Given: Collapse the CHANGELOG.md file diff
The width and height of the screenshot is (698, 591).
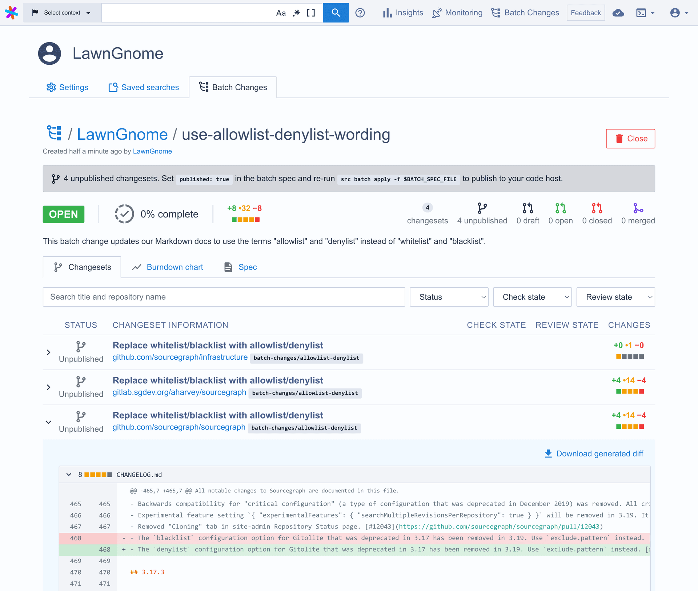Looking at the screenshot, I should coord(69,475).
